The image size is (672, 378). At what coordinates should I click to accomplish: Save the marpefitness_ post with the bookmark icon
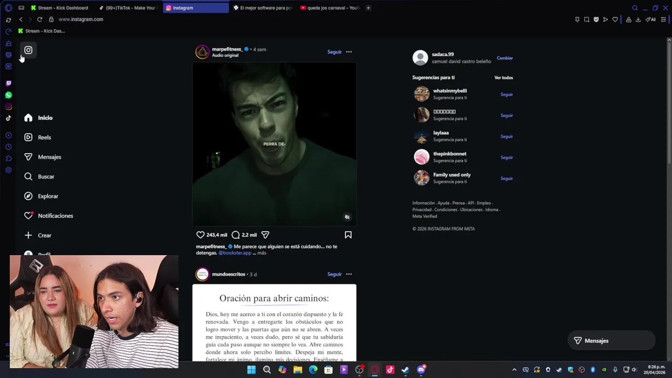pyautogui.click(x=348, y=235)
